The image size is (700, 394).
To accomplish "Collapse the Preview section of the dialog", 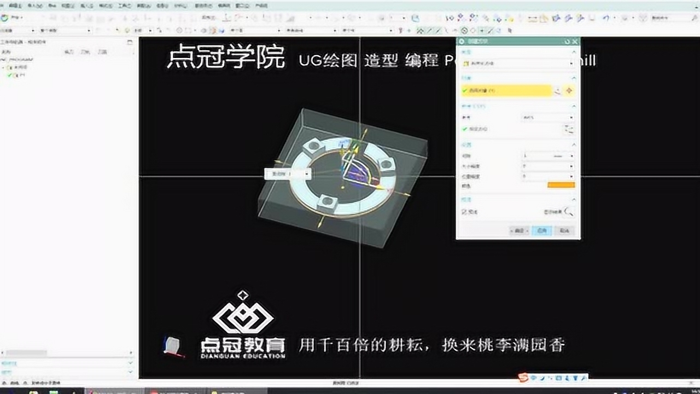I will [574, 200].
